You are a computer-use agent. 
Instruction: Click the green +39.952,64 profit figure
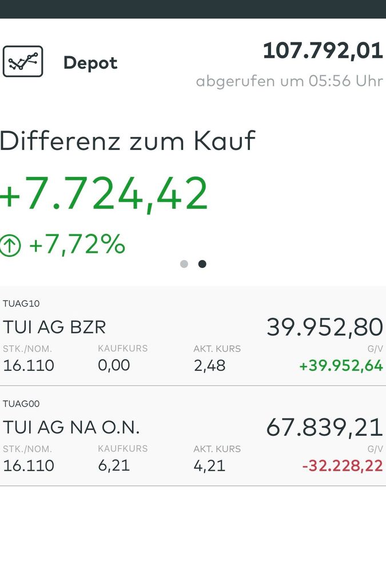(x=341, y=366)
